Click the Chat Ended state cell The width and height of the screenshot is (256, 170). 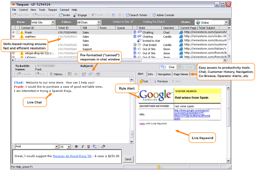coord(149,45)
